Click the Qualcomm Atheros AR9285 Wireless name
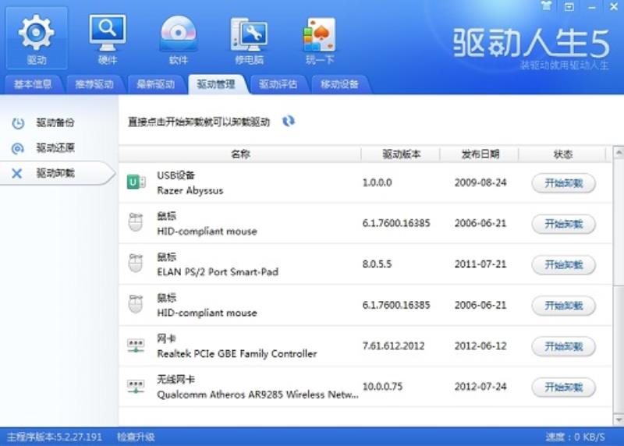This screenshot has height=446, width=624. 257,395
